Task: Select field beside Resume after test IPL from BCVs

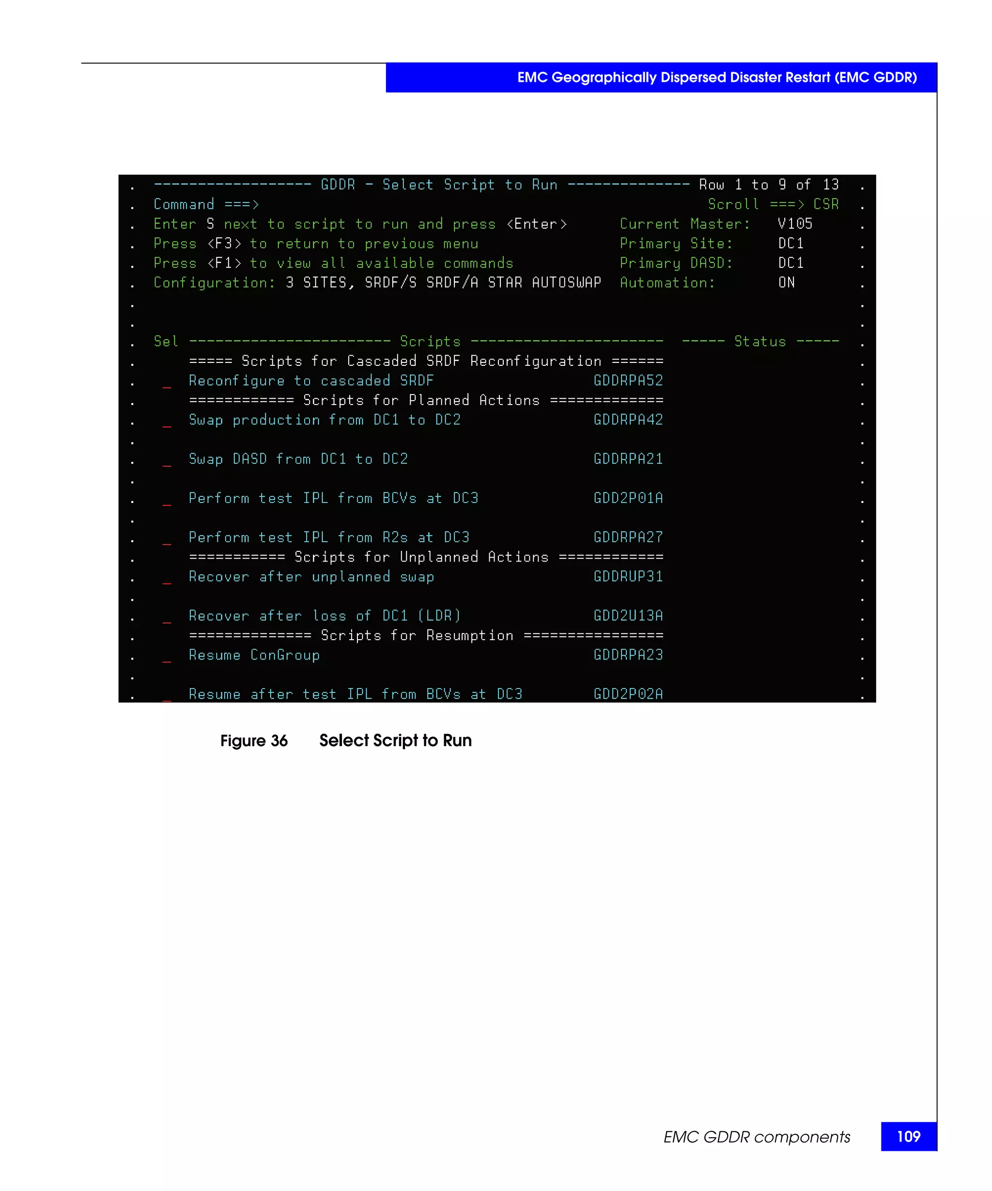Action: pyautogui.click(x=167, y=695)
